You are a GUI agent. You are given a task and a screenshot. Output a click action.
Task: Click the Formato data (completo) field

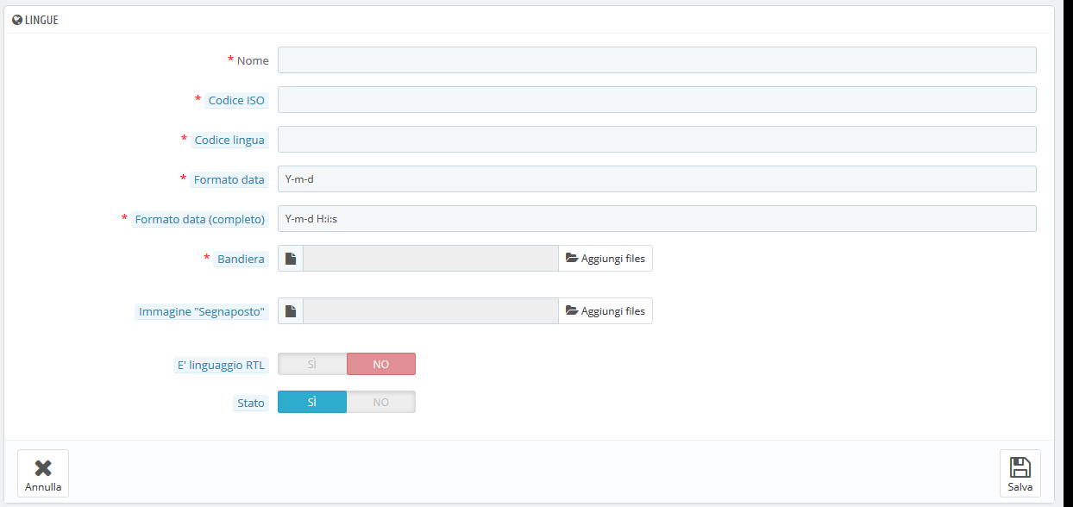pos(657,219)
